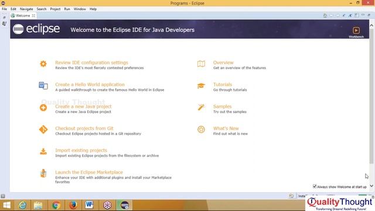Open the Overview link
This screenshot has height=211, width=375.
(x=223, y=63)
